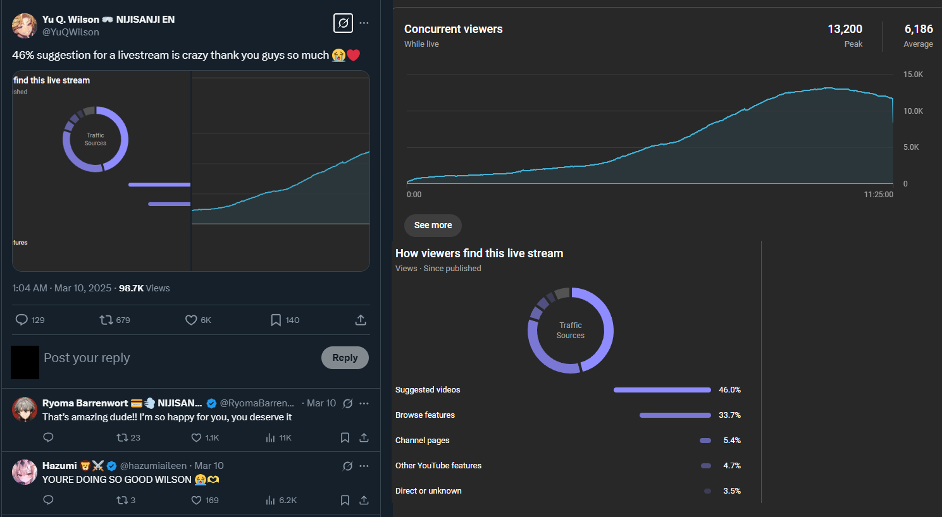Viewport: 942px width, 517px height.
Task: Bookmark the post with 140 bookmarks
Action: click(275, 320)
